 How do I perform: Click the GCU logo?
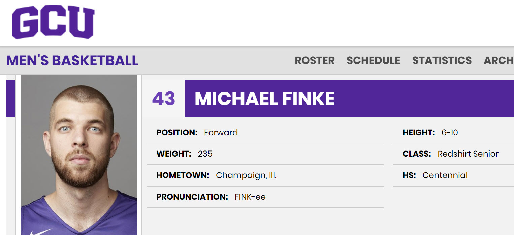pos(53,22)
